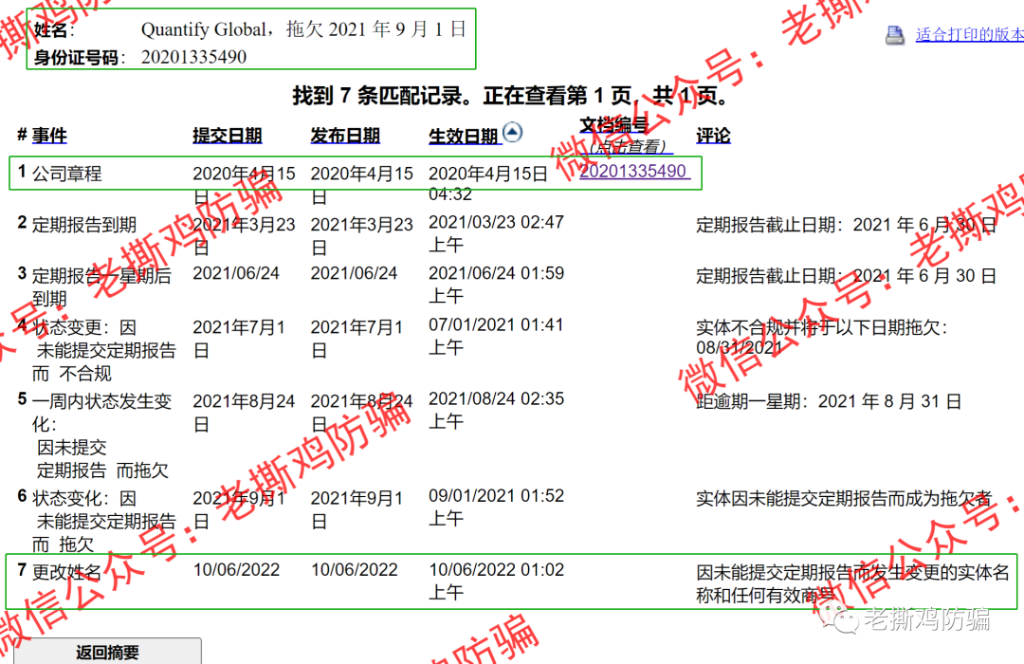Screen dimensions: 1024x664
Task: Click the 提交日期 2021年3月23日 in row 2
Action: (245, 236)
